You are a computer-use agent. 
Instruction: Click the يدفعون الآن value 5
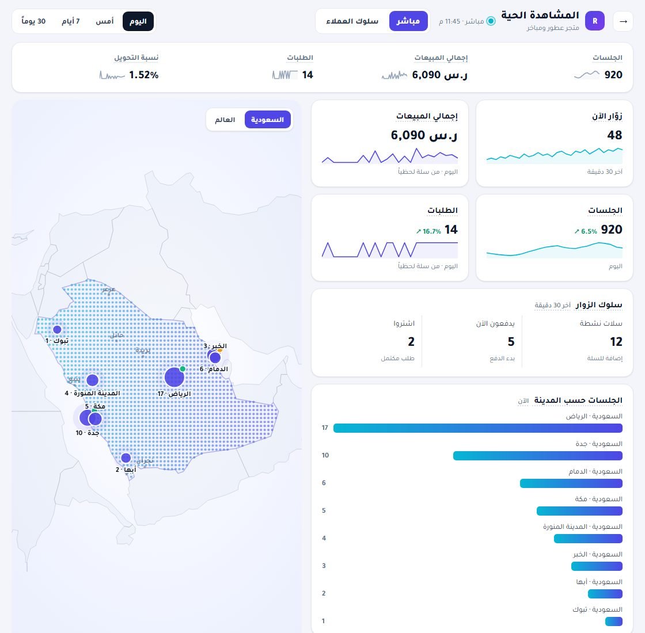(511, 342)
